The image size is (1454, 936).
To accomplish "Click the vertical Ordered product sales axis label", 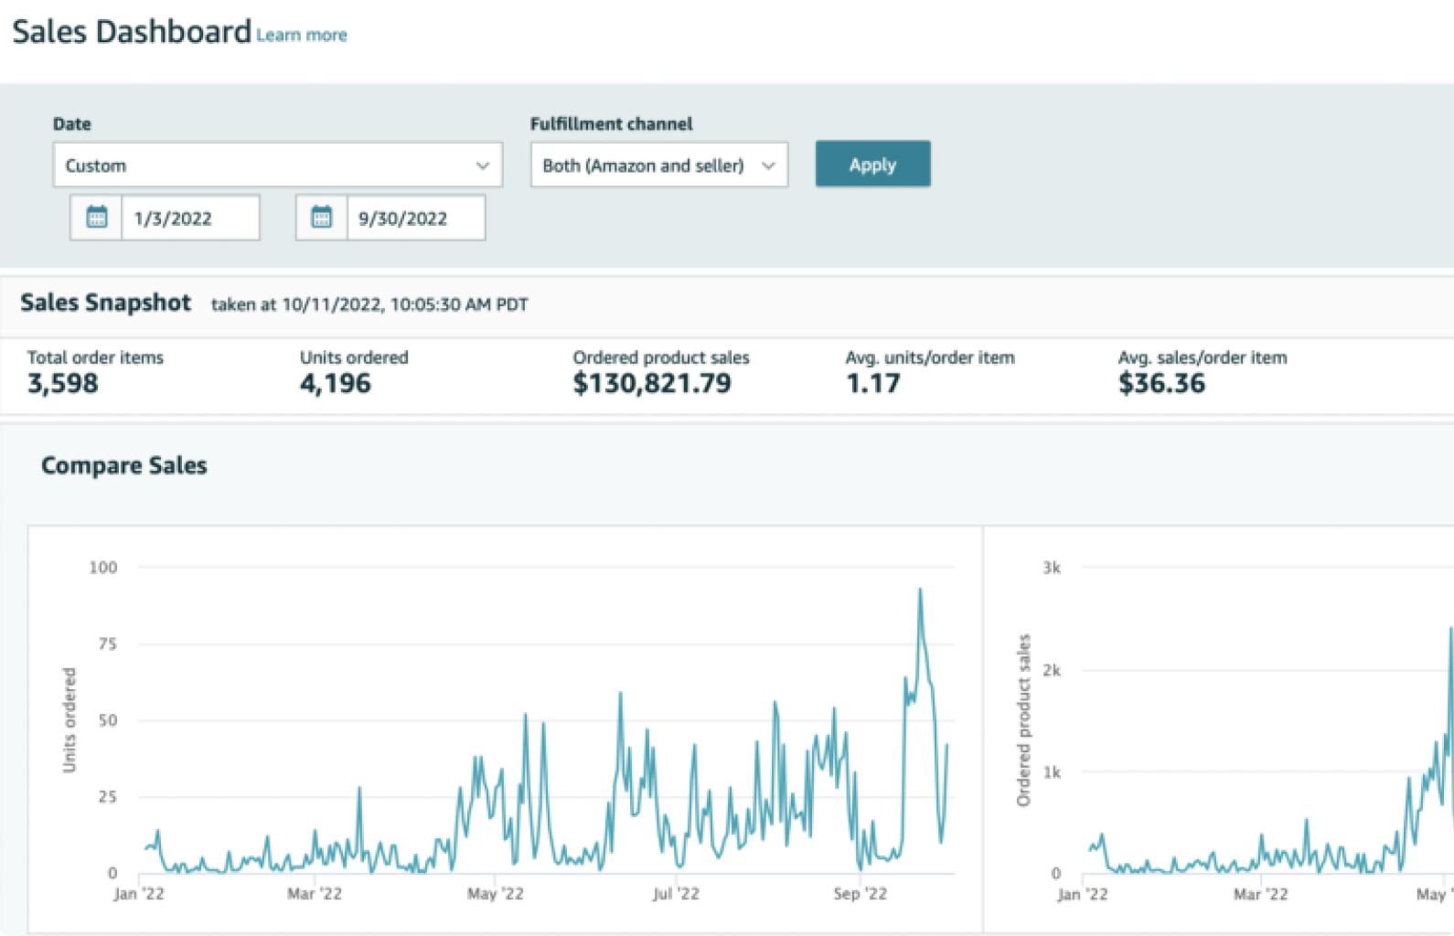I will click(1023, 720).
